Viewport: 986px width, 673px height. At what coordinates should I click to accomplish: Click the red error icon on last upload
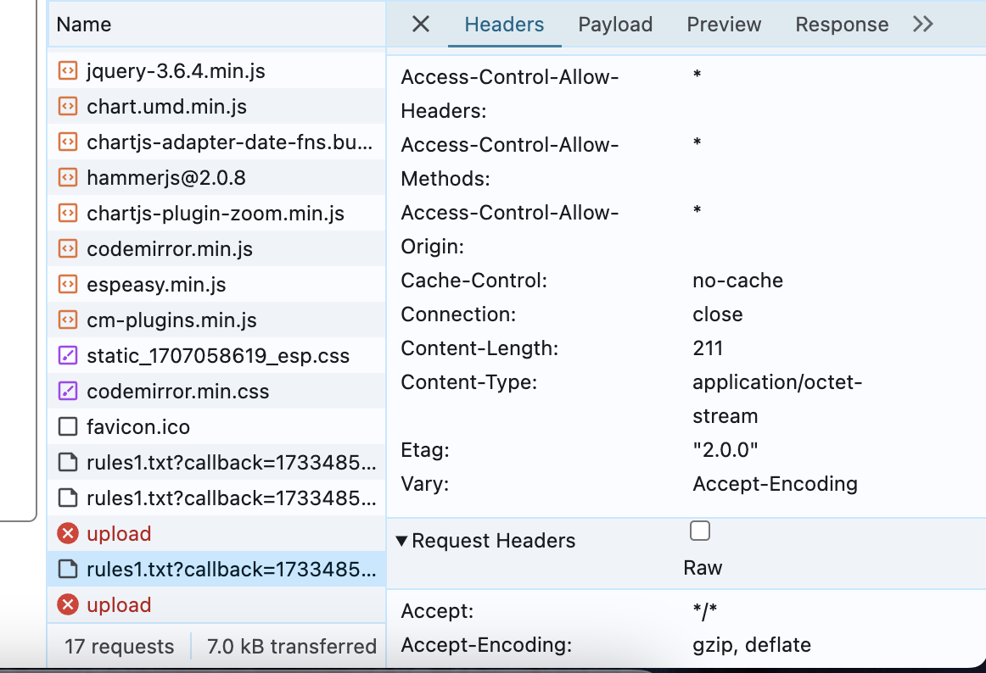pos(67,605)
